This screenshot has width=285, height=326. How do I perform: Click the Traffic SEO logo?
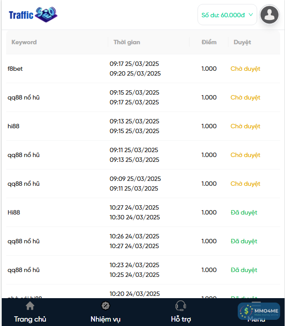[33, 15]
